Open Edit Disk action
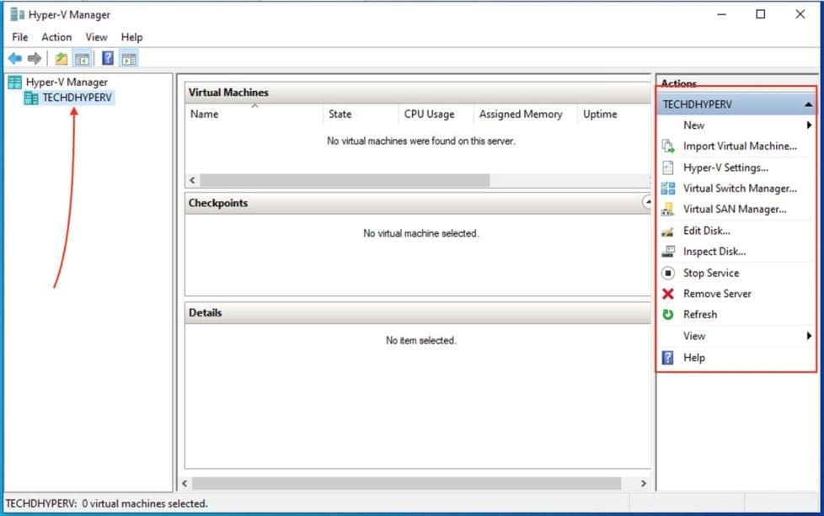 706,231
